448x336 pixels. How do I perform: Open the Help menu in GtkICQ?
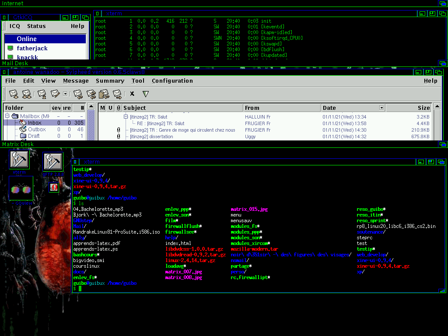pos(77,26)
